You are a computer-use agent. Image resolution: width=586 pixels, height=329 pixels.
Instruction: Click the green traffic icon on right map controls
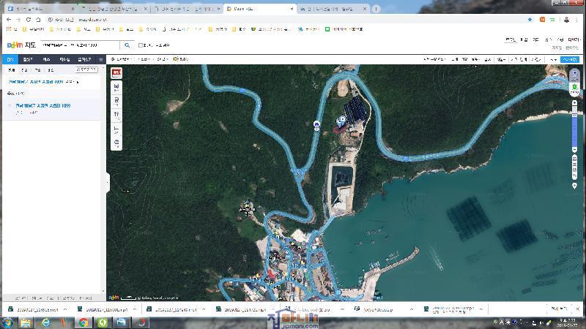575,88
